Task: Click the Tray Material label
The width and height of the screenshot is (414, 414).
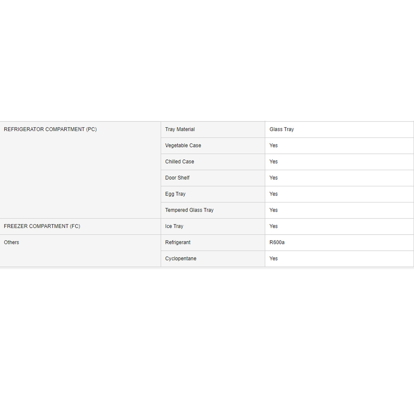Action: [x=180, y=130]
